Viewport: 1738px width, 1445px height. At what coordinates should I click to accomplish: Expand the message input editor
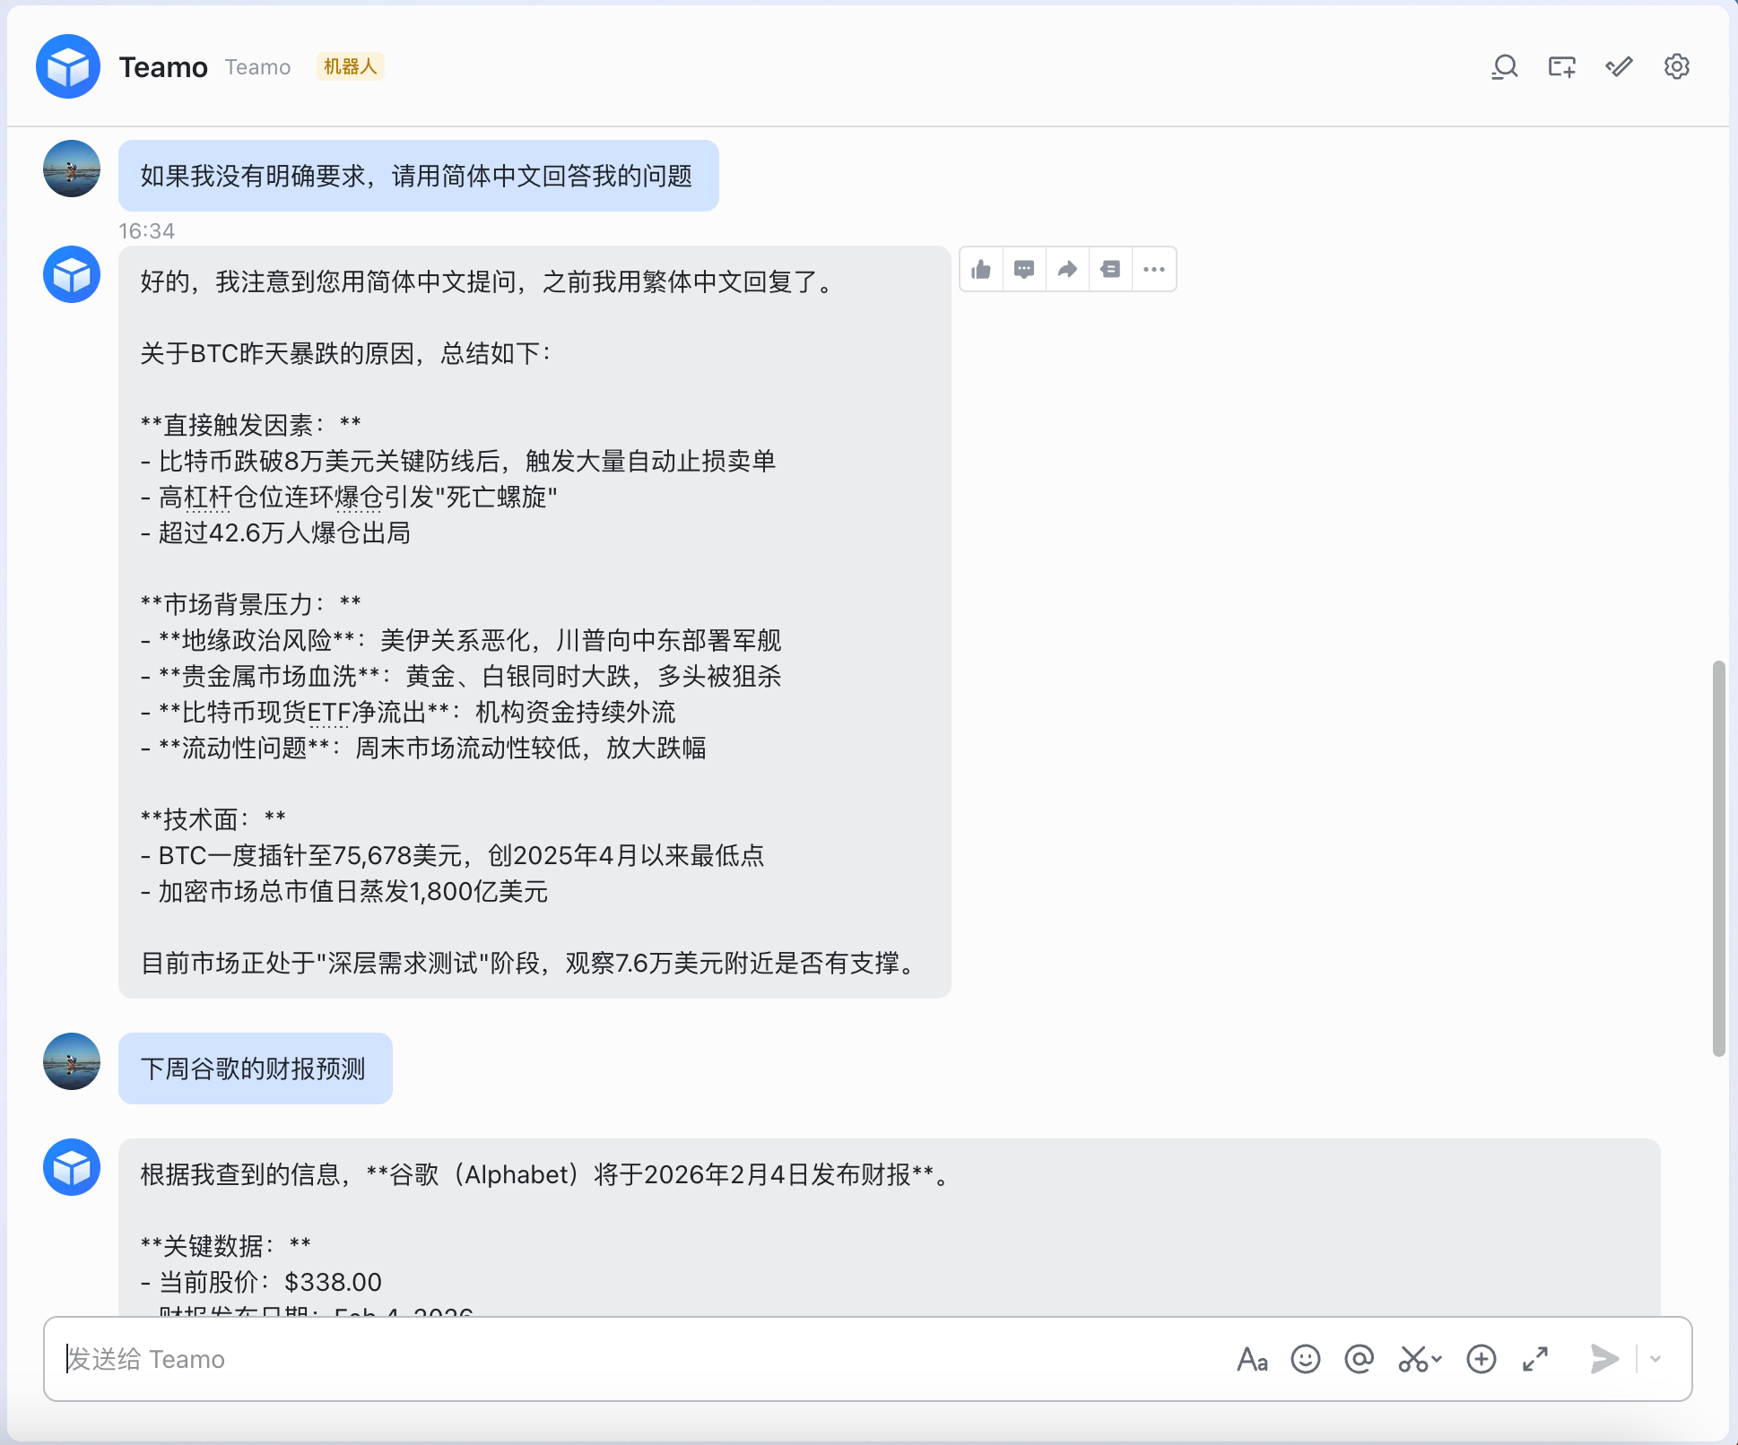pyautogui.click(x=1535, y=1360)
